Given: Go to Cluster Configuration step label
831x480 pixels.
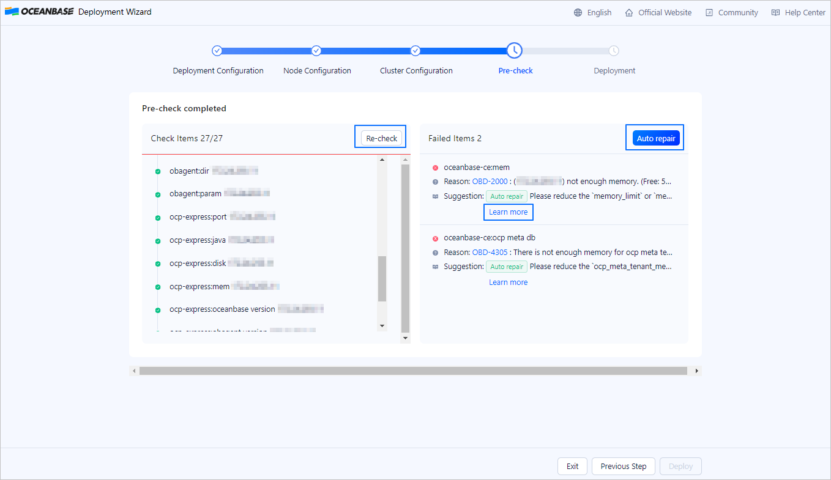Looking at the screenshot, I should pos(416,71).
